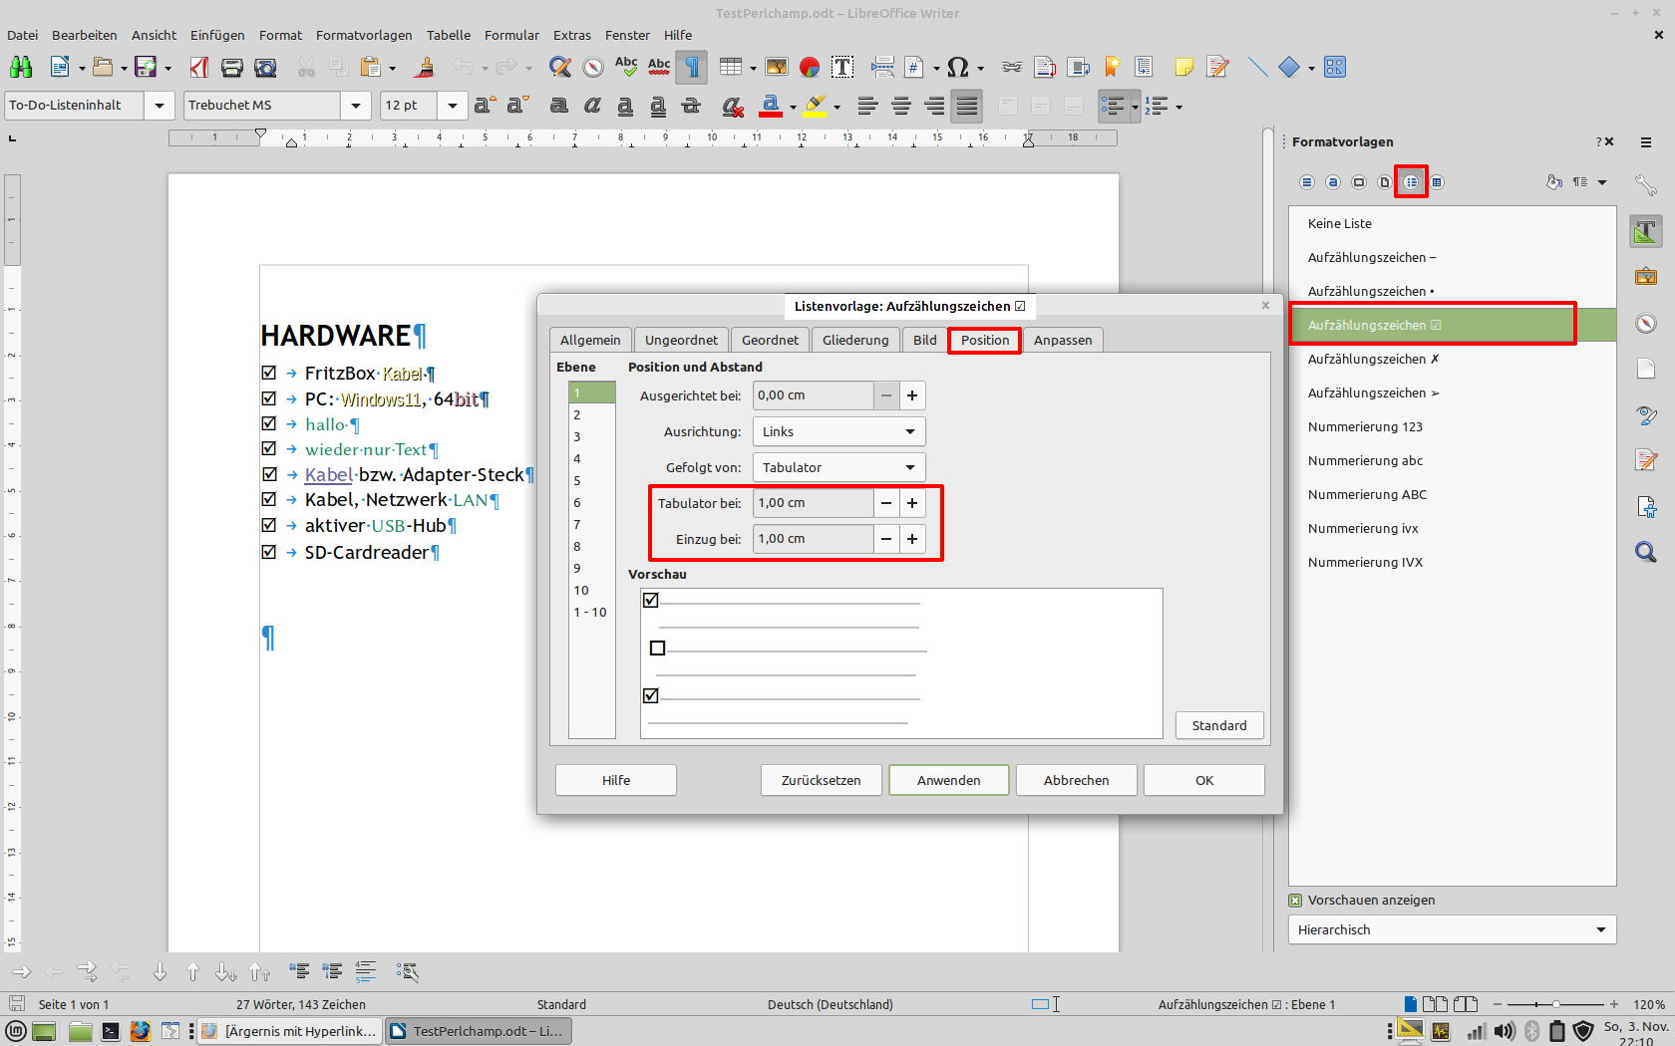Center paragraph alignment icon

[x=901, y=106]
